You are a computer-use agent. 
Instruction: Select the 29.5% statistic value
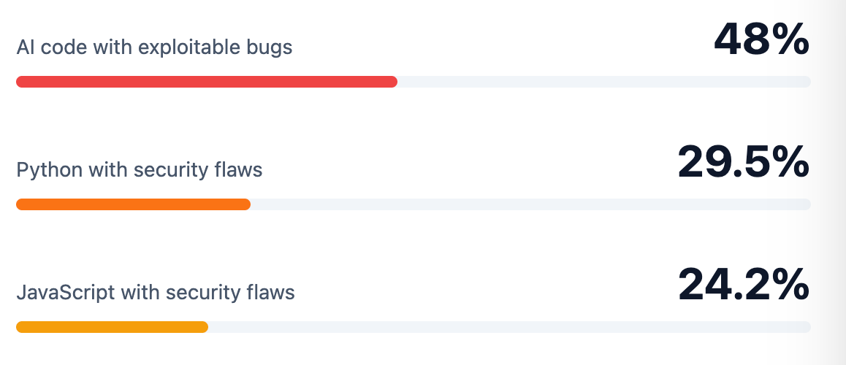(743, 162)
